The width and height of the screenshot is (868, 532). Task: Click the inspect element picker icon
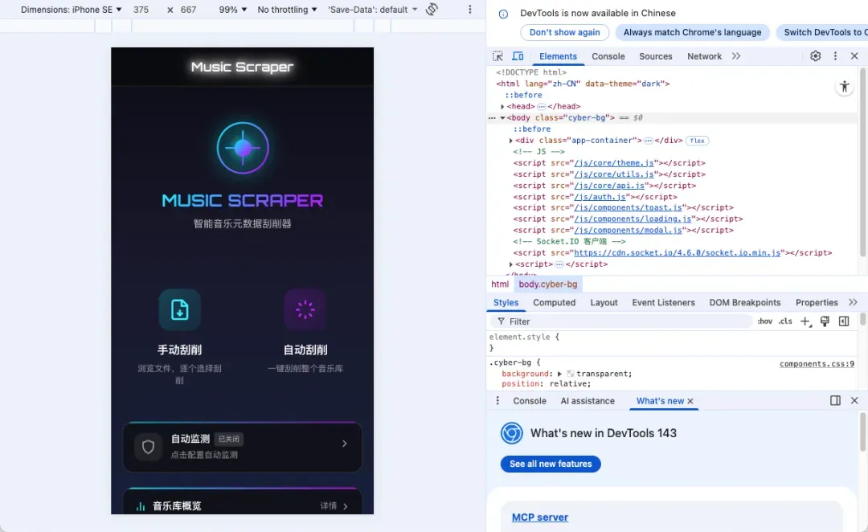(498, 56)
